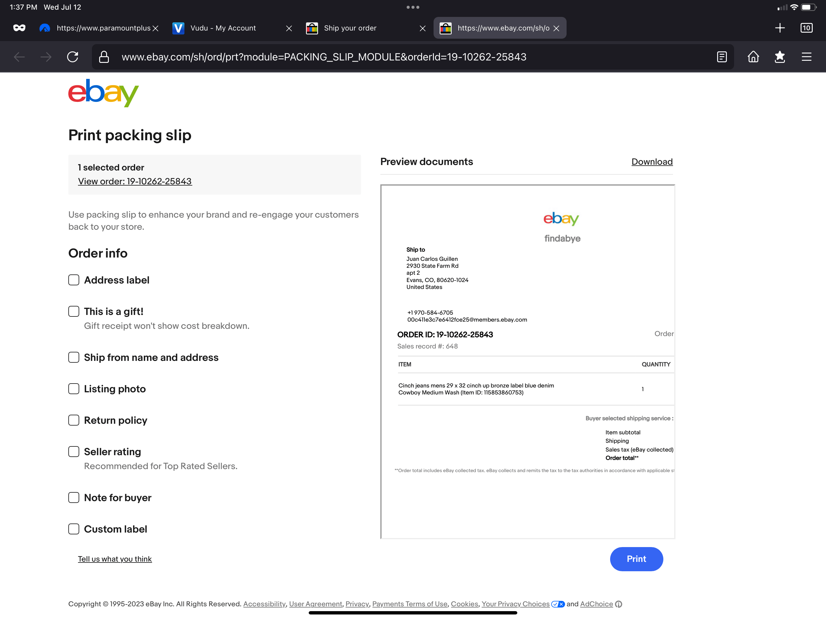826x619 pixels.
Task: Switch to Vudu - My Account tab
Action: (x=223, y=28)
